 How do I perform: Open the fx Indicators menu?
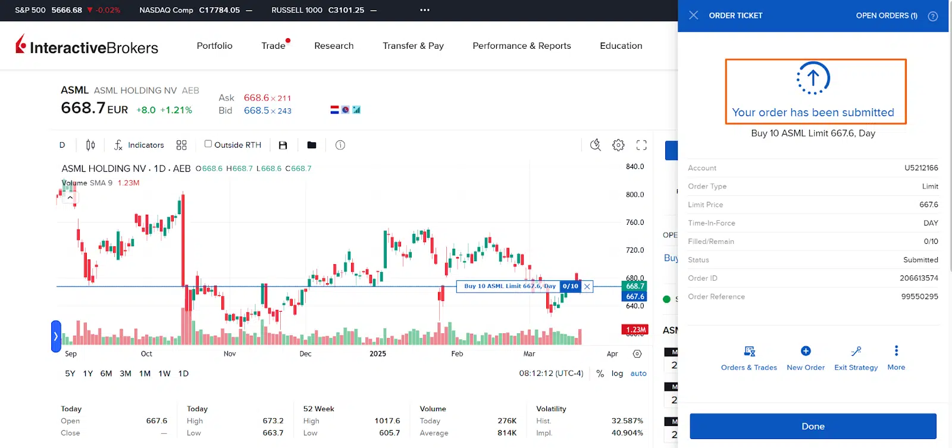tap(139, 145)
